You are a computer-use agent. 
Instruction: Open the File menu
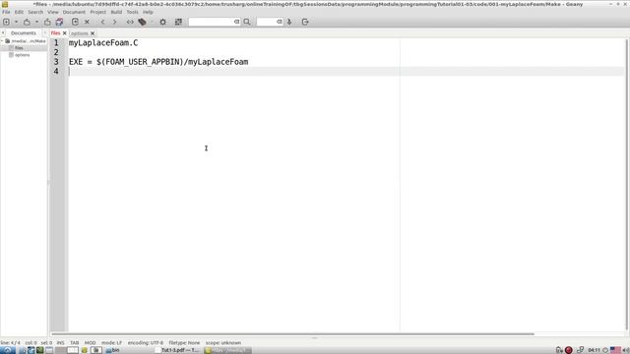point(6,12)
